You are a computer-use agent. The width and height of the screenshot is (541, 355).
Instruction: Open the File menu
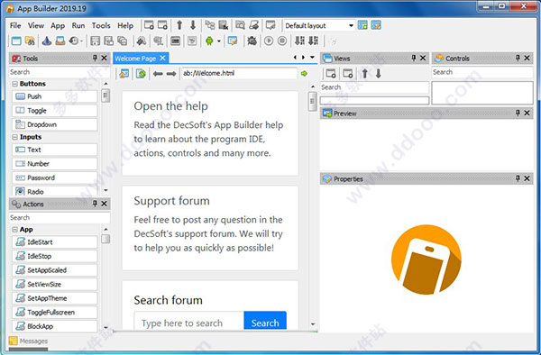[x=15, y=25]
